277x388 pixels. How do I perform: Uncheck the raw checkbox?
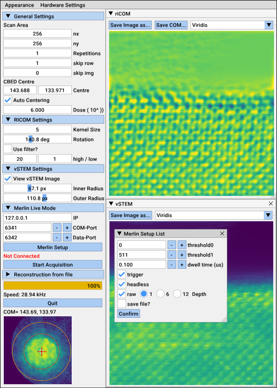click(x=122, y=294)
